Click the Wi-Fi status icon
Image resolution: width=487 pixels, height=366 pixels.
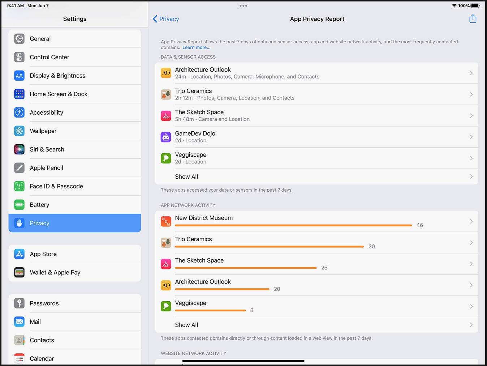point(454,6)
